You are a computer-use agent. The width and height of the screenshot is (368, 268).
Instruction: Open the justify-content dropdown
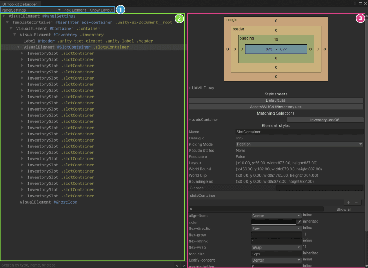(276, 260)
